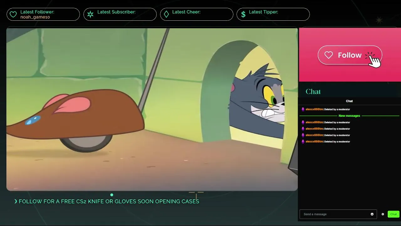
Task: Open chat settings gear icon
Action: pyautogui.click(x=383, y=214)
